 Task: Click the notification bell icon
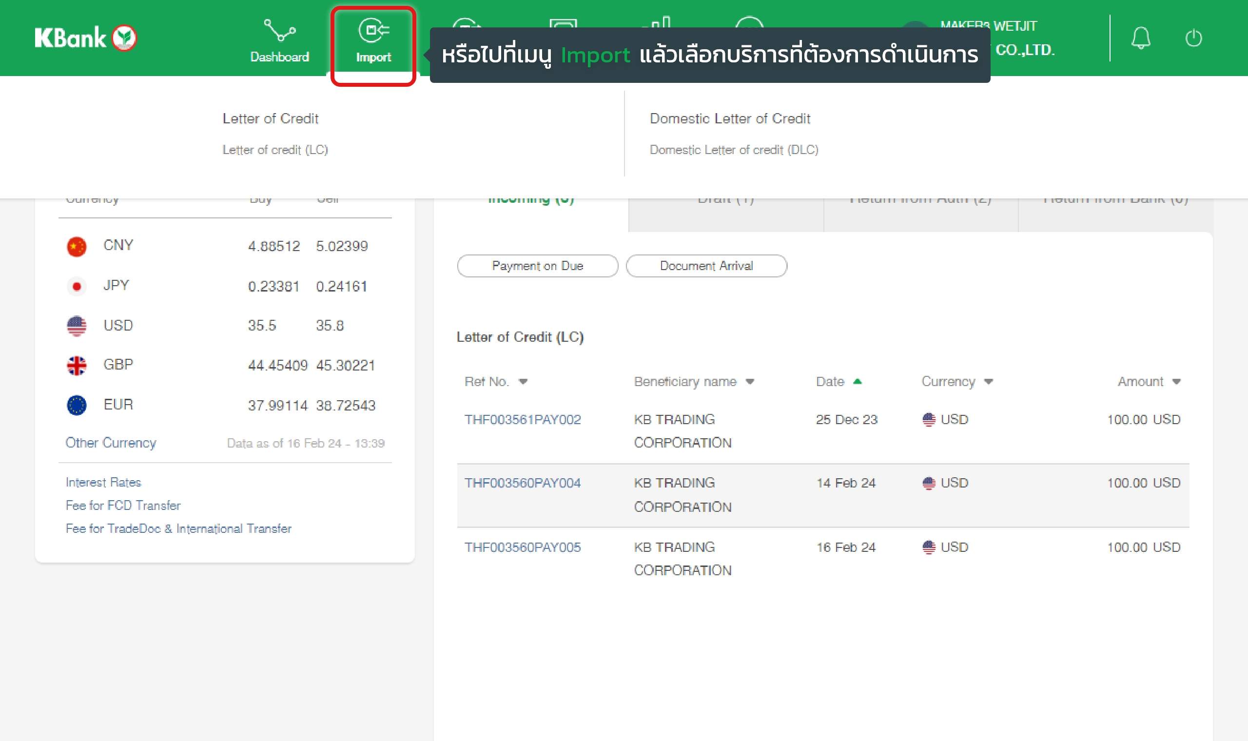1141,38
